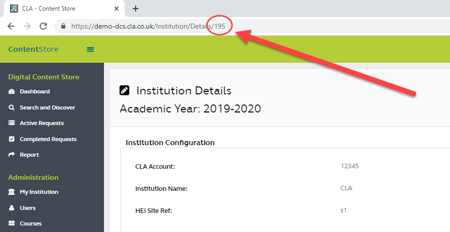Open the Courses link in sidebar
The width and height of the screenshot is (450, 232).
[x=31, y=223]
